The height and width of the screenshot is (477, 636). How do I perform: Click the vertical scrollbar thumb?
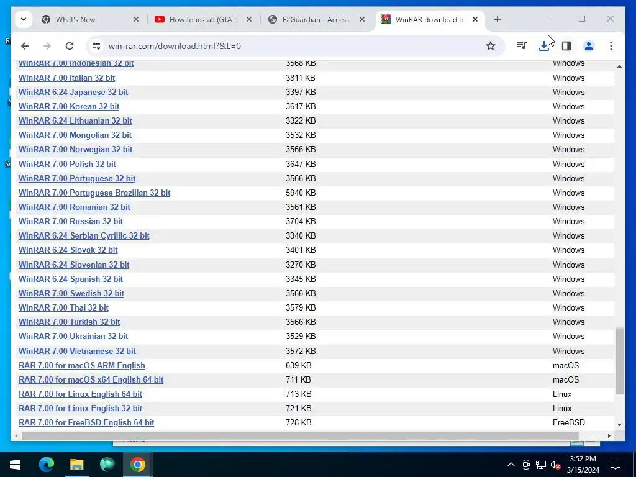(619, 361)
